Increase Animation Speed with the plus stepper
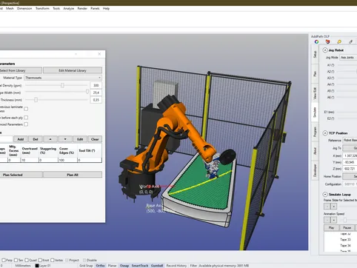The width and height of the screenshot is (357, 268). (334, 220)
